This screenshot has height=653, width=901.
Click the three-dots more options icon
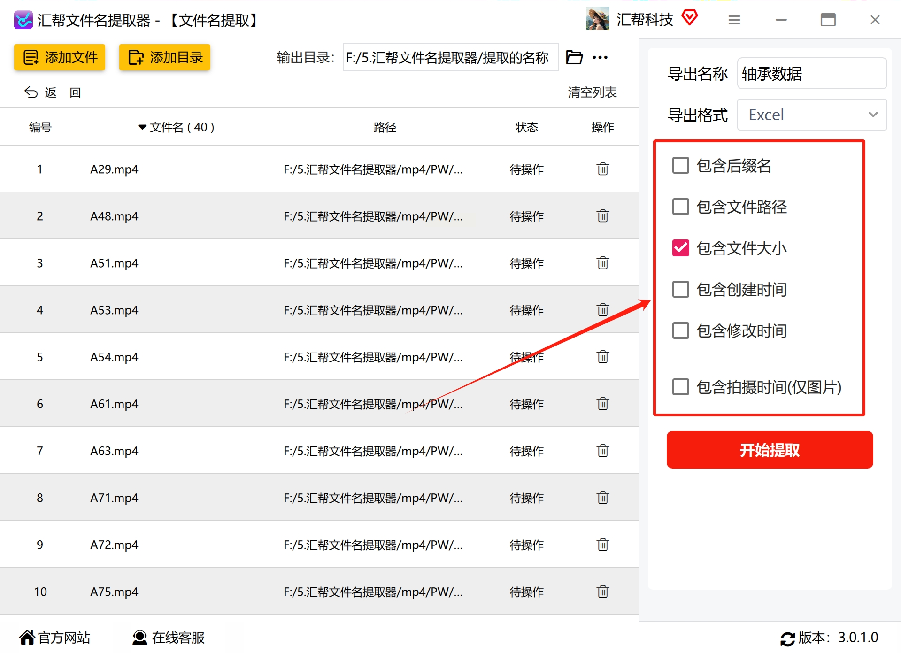(x=600, y=57)
